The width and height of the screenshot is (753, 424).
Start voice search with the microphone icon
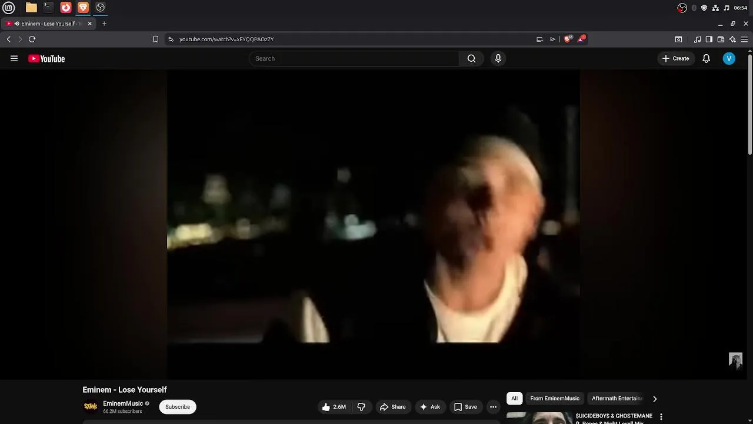click(x=498, y=58)
